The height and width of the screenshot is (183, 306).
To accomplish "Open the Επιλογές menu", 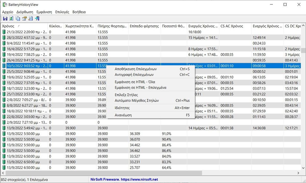I will click(62, 12).
